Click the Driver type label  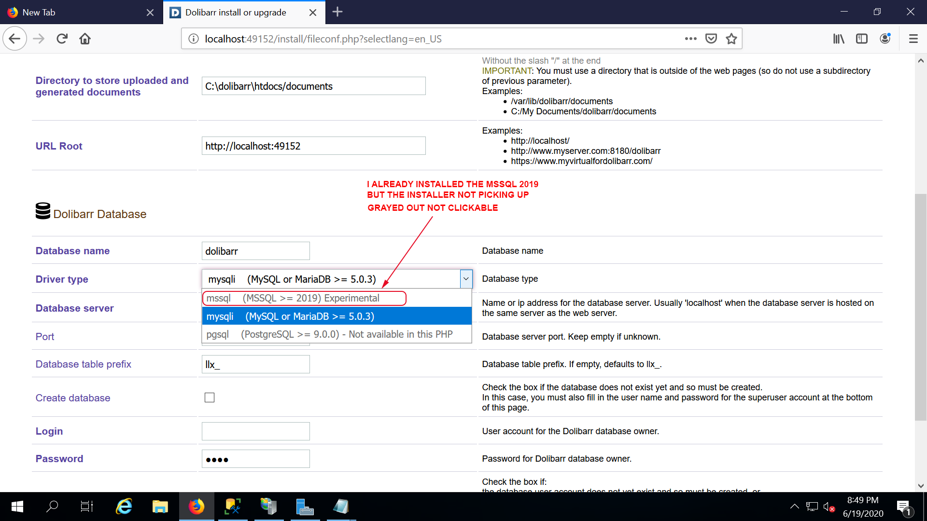coord(62,279)
